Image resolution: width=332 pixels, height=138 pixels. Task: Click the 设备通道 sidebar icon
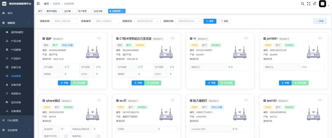tap(7, 111)
